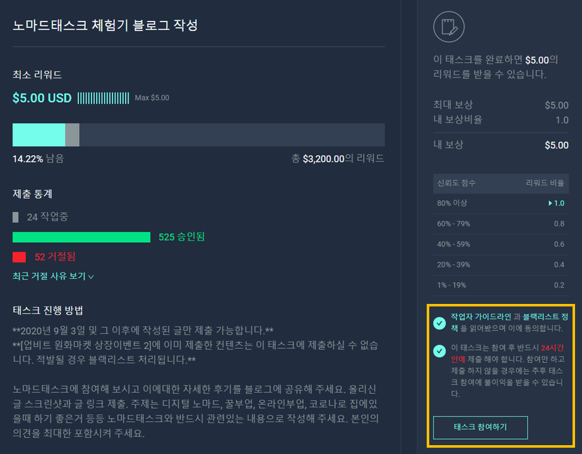
Task: Click the 제출 통계 heading
Action: click(x=32, y=194)
